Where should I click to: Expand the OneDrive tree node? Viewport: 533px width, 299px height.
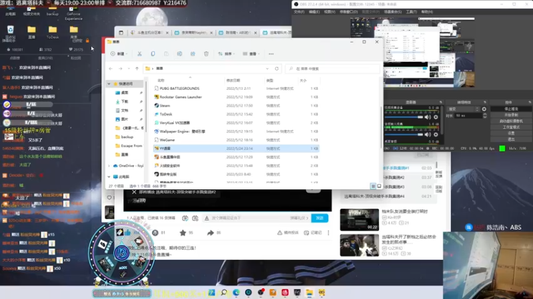[109, 165]
